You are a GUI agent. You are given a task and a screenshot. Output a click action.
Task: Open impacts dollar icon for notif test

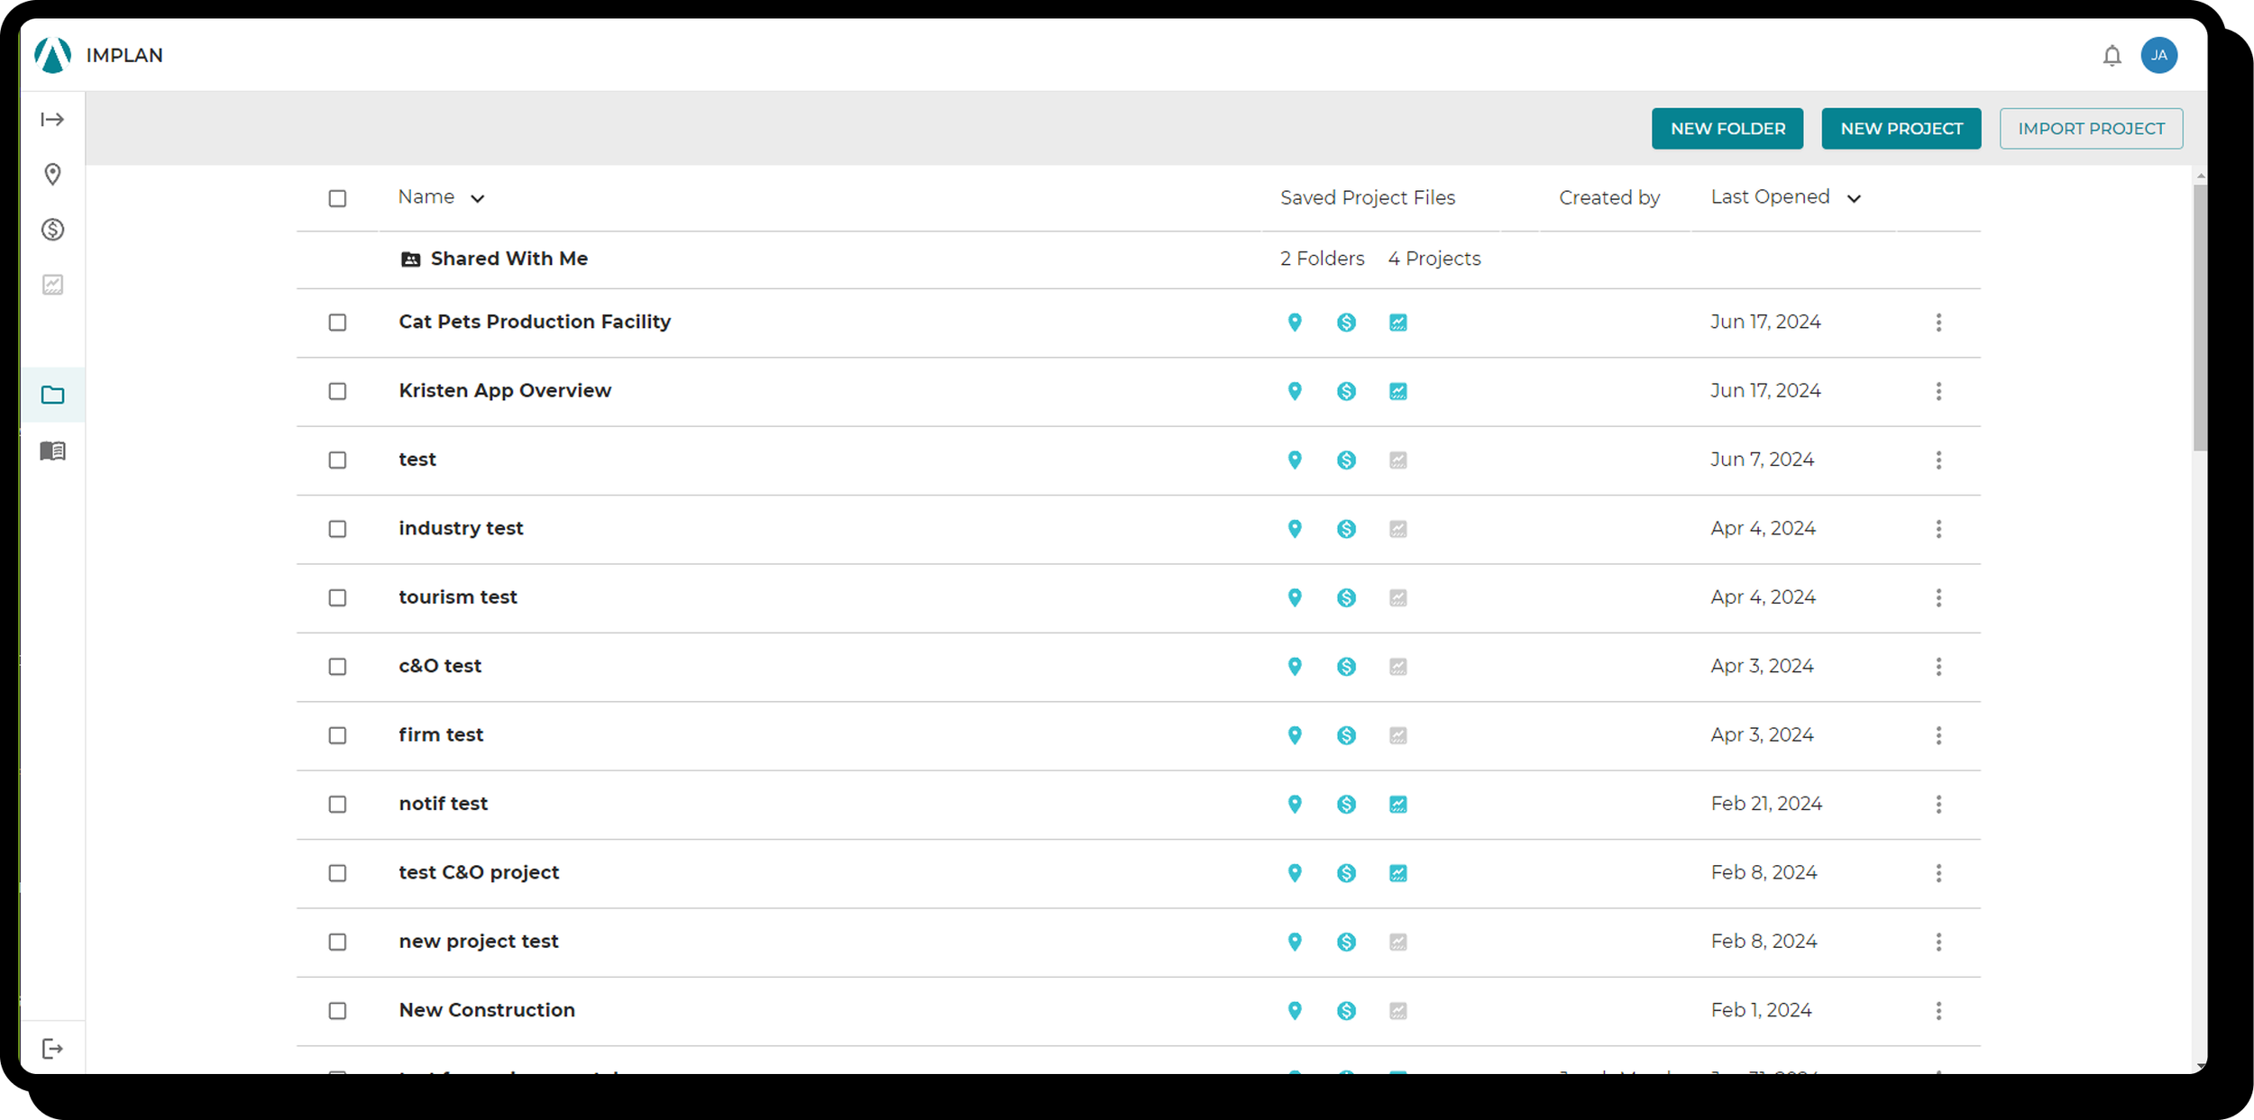click(1346, 804)
